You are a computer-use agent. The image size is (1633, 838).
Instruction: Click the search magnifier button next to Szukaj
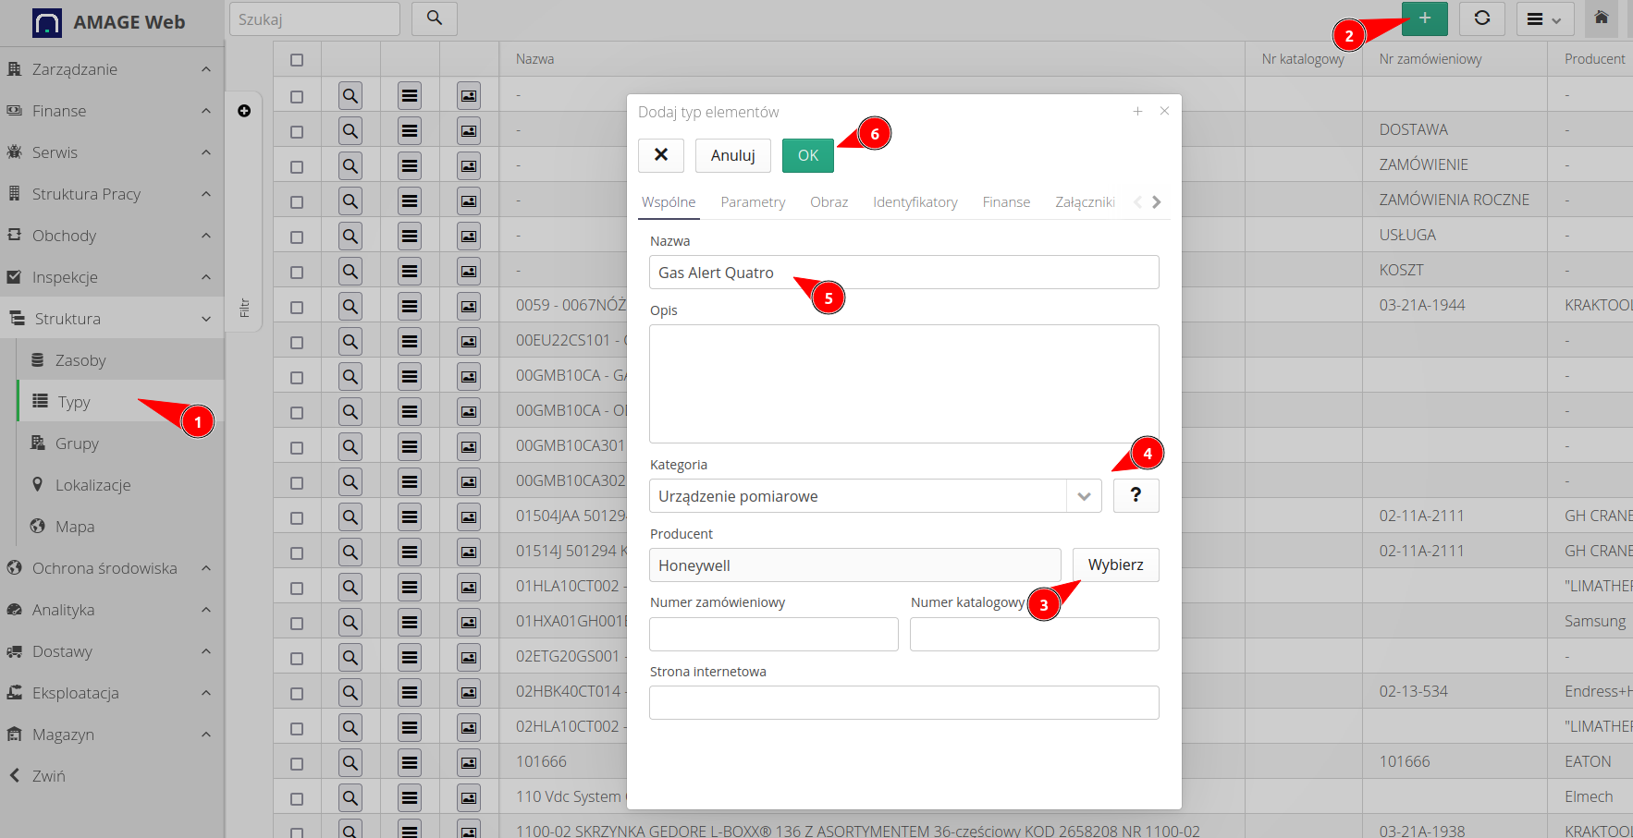pos(434,18)
